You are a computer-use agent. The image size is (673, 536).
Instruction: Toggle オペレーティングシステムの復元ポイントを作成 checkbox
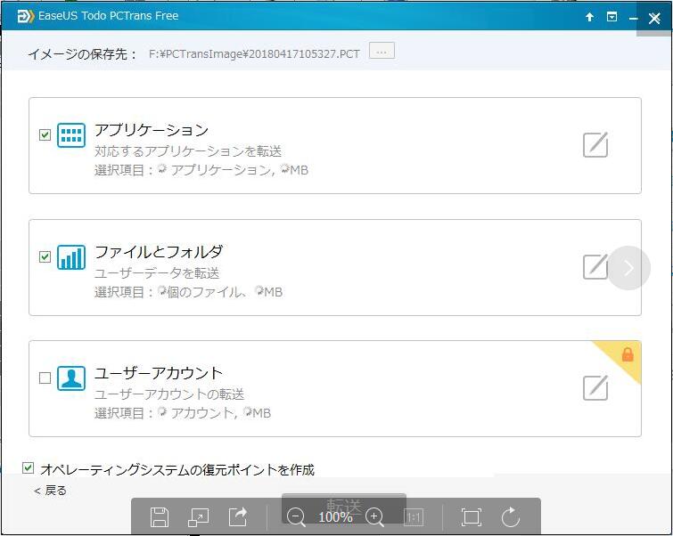(x=28, y=467)
